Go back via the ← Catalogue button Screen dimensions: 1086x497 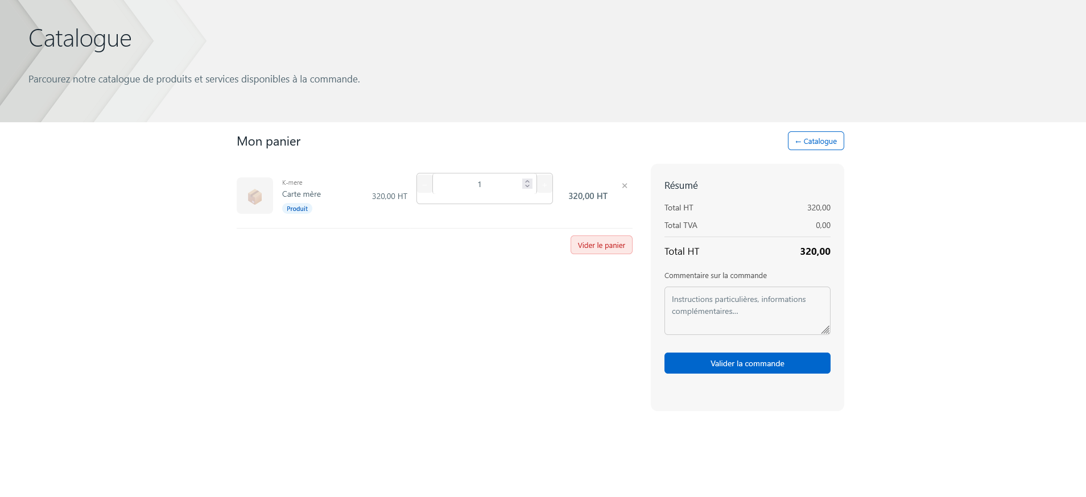(815, 141)
